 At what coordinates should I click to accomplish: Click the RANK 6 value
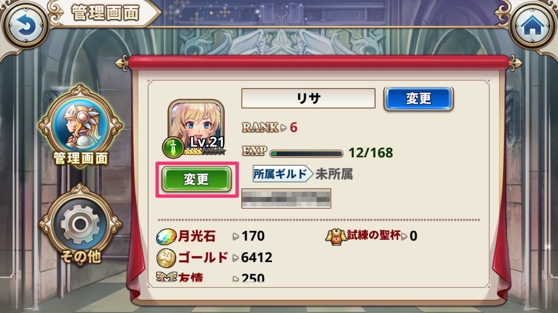(x=293, y=127)
